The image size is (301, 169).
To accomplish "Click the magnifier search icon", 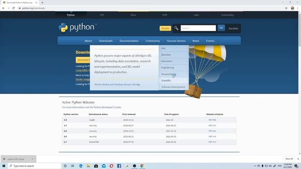I will tap(176, 28).
